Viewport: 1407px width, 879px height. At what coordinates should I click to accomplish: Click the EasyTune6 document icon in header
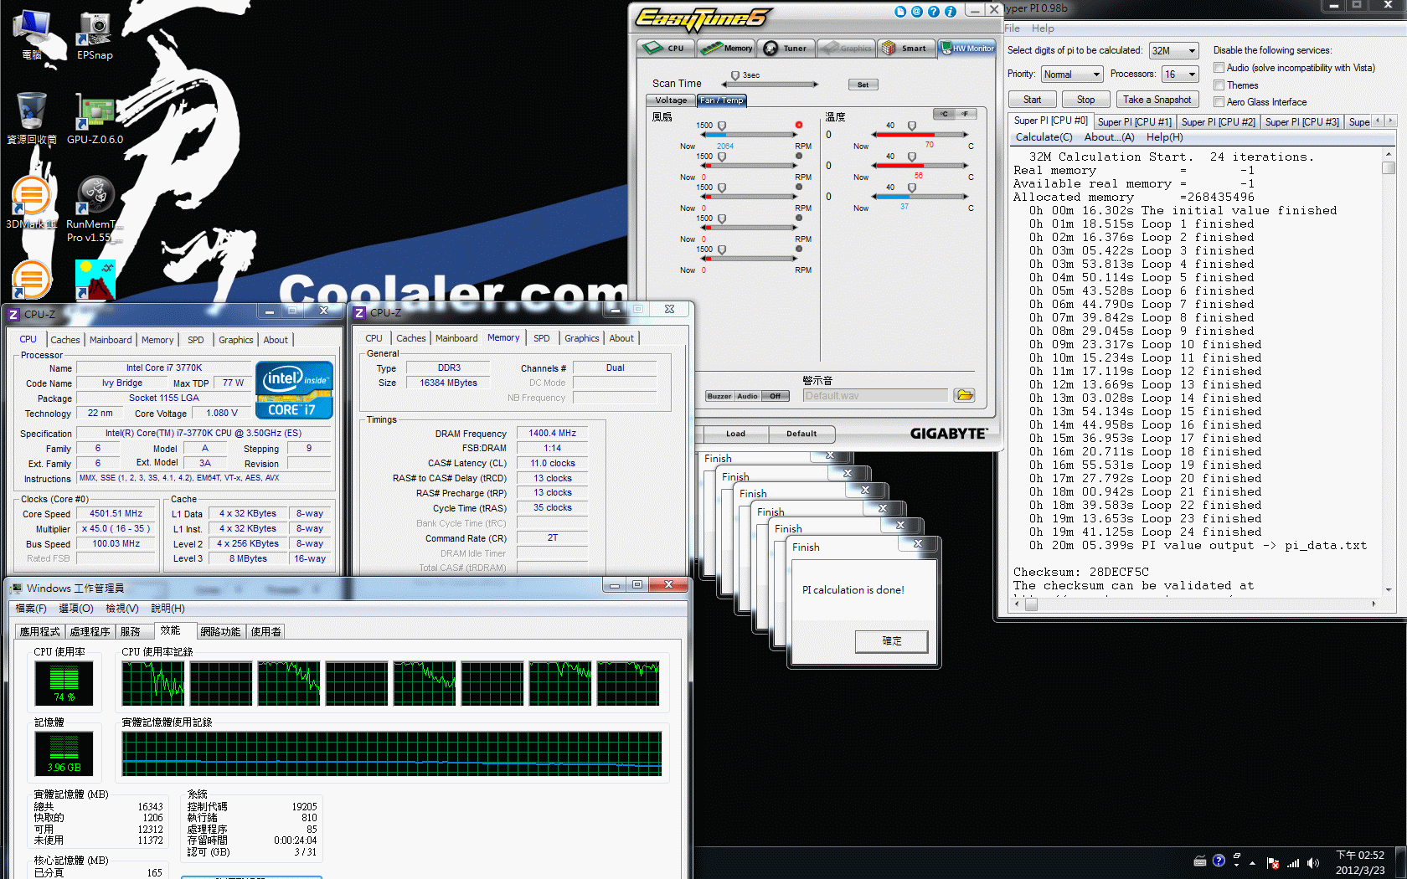point(900,12)
